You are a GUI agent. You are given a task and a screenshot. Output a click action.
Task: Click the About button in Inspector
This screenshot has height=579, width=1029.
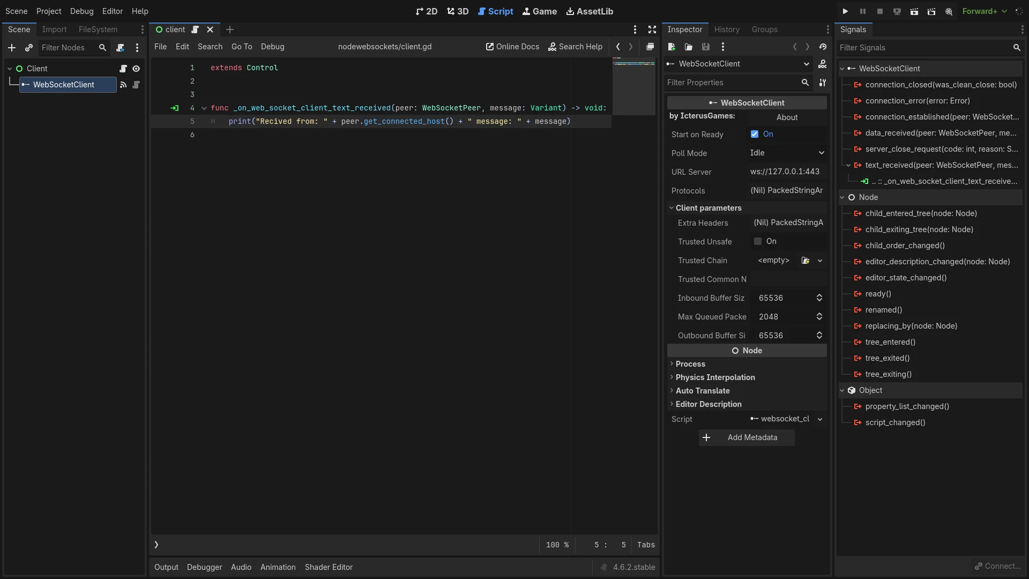787,117
